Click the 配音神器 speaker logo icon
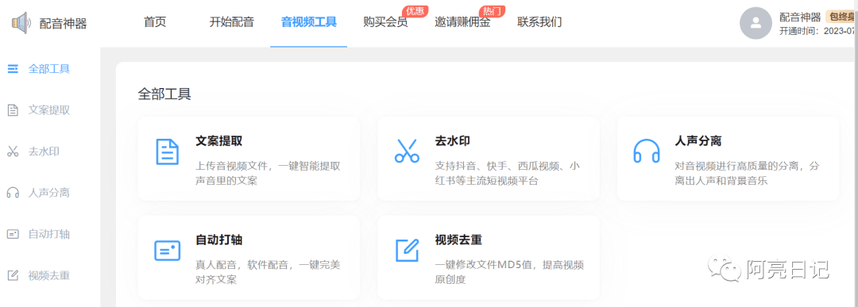The image size is (858, 307). (x=22, y=24)
